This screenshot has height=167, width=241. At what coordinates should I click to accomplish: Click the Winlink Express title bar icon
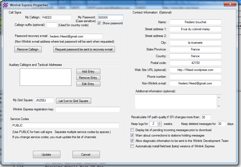coord(5,5)
